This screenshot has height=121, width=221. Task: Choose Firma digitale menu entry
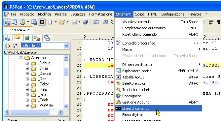tap(159, 115)
